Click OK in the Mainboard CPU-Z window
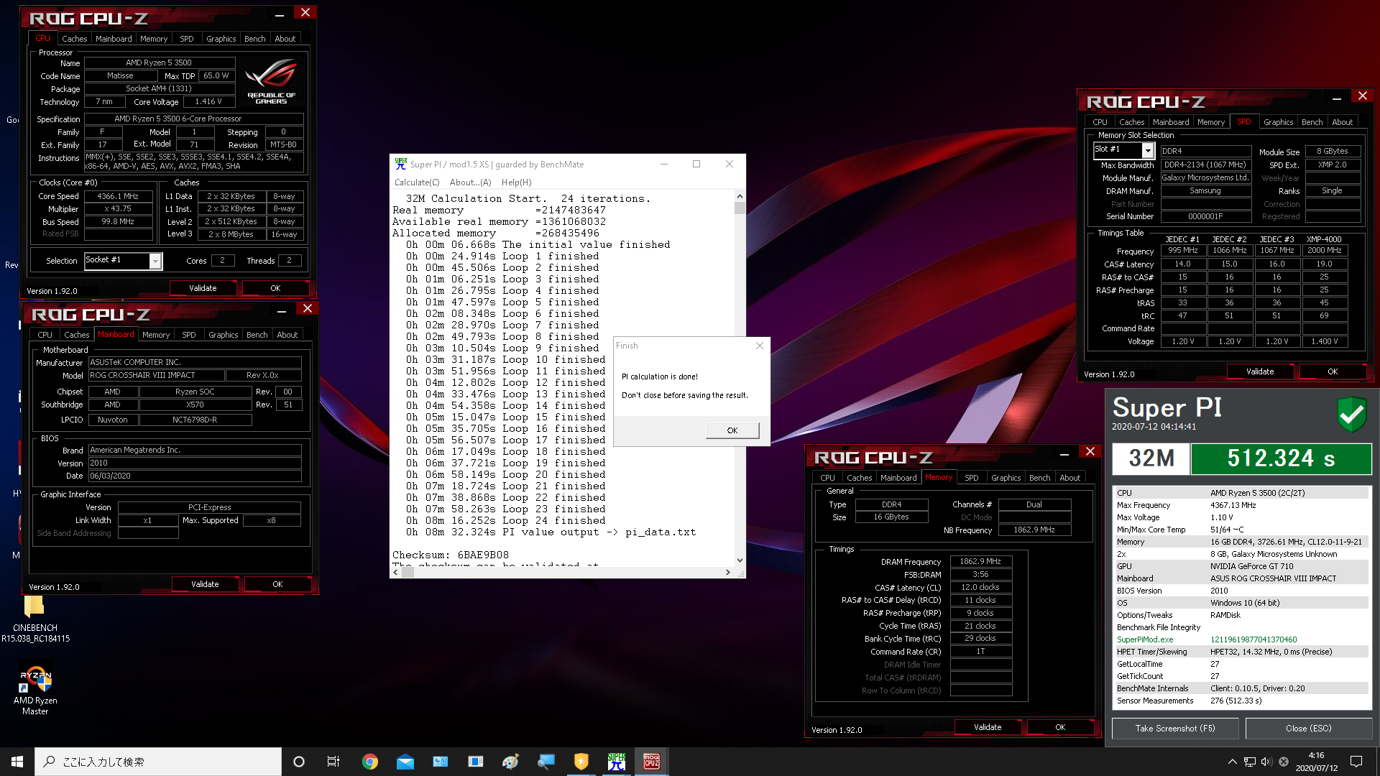The height and width of the screenshot is (776, 1380). (277, 584)
